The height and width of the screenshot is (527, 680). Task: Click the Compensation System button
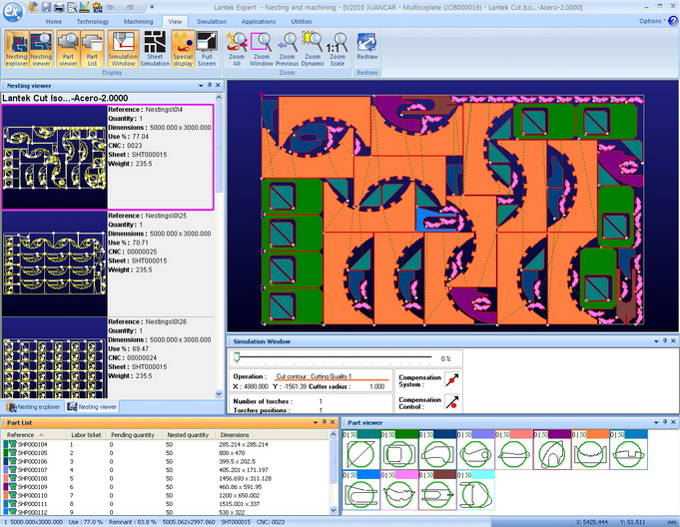point(453,380)
